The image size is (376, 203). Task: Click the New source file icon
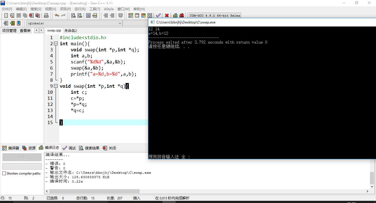coord(6,15)
